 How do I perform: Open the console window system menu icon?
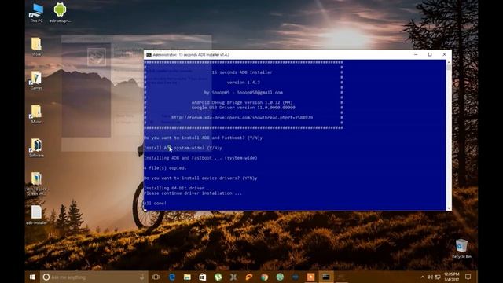pyautogui.click(x=149, y=55)
